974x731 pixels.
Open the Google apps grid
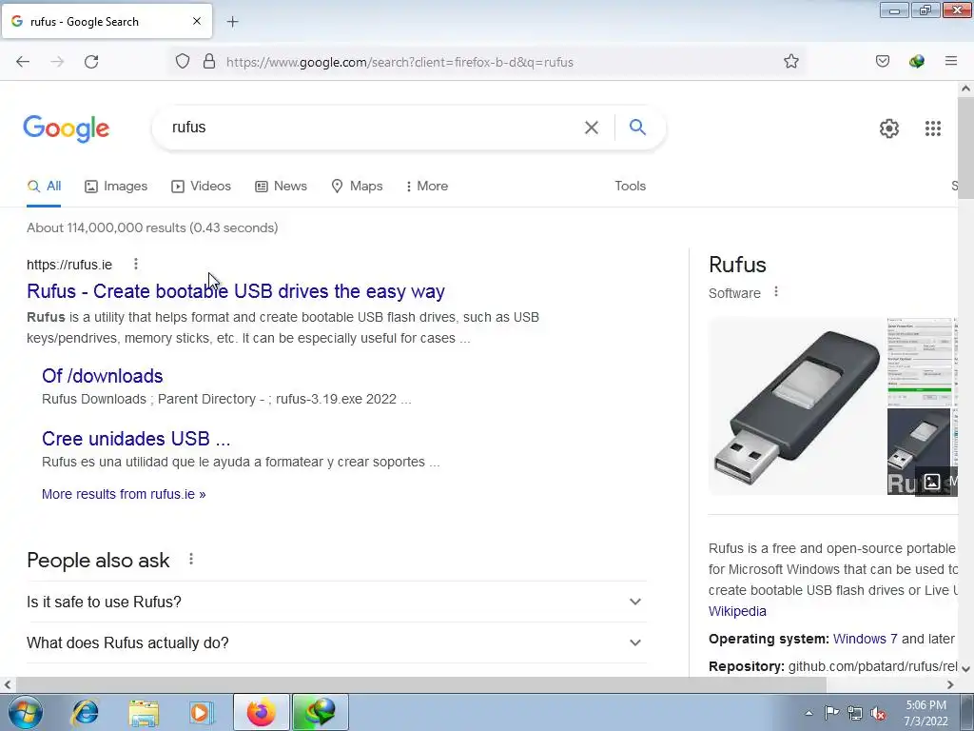click(932, 128)
